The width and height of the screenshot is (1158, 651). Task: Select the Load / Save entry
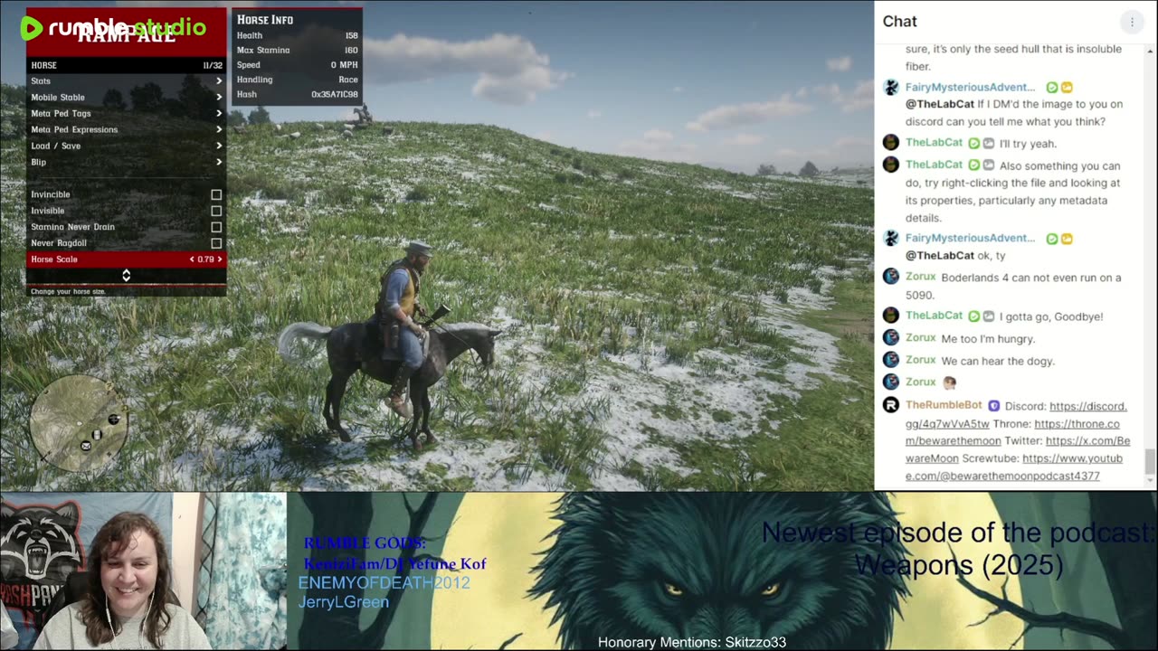(127, 146)
